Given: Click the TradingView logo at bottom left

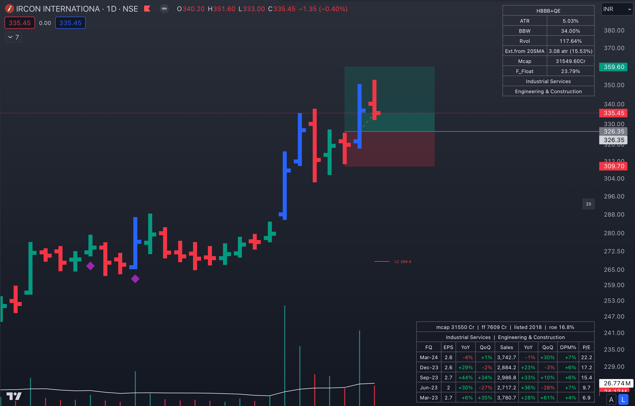Looking at the screenshot, I should coord(14,396).
